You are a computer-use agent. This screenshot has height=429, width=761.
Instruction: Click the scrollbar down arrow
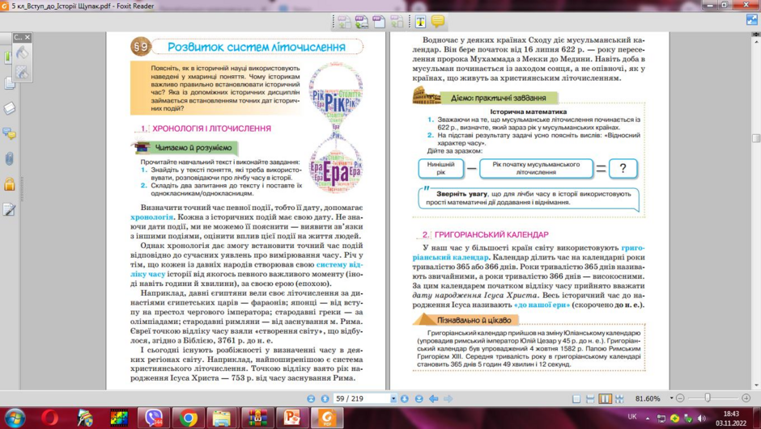755,386
